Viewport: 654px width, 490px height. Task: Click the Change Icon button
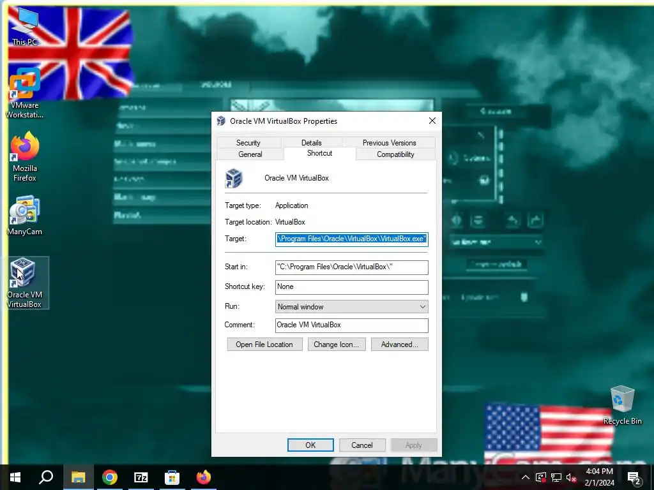point(336,344)
